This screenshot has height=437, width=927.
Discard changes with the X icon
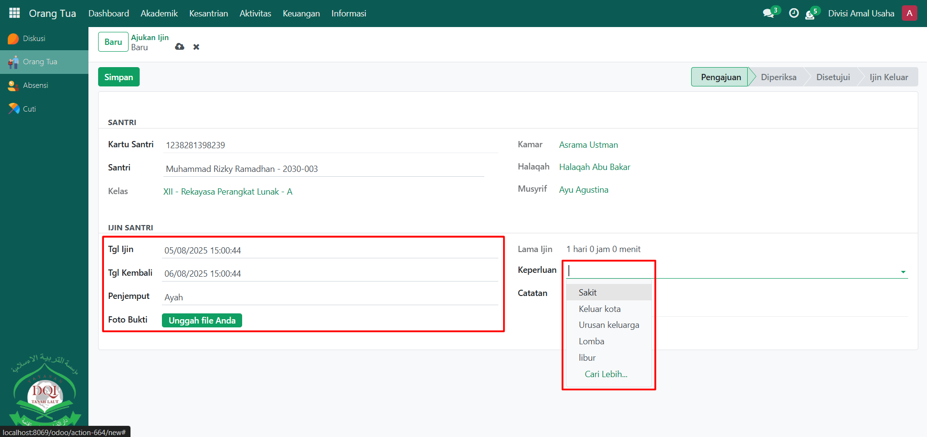click(x=196, y=47)
